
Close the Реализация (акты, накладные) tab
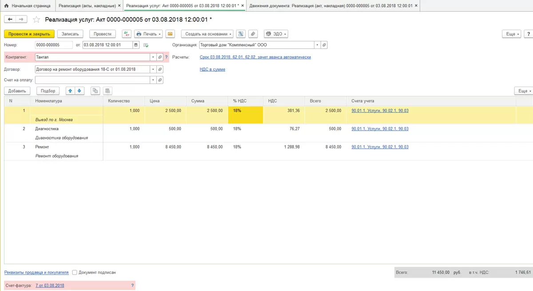pyautogui.click(x=119, y=6)
